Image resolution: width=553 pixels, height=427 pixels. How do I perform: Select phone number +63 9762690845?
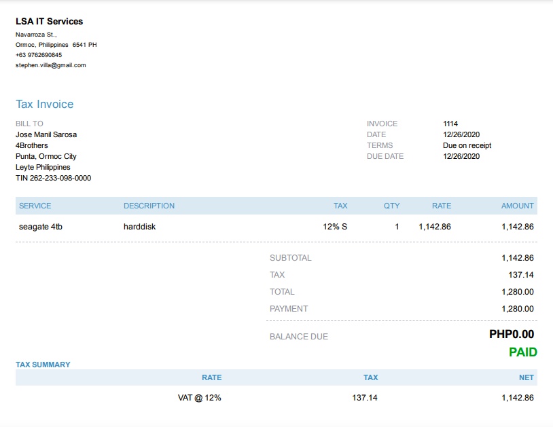pos(39,55)
